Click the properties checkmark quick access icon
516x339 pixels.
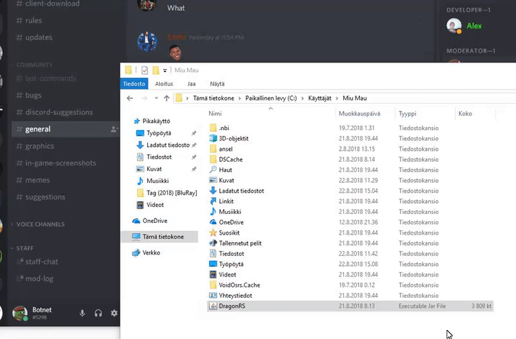click(144, 70)
